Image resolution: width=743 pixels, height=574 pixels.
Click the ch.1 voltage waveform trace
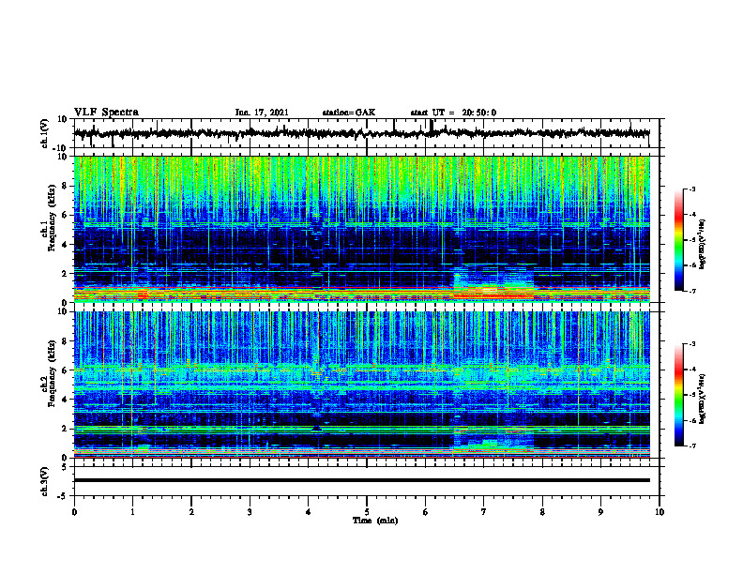point(362,133)
